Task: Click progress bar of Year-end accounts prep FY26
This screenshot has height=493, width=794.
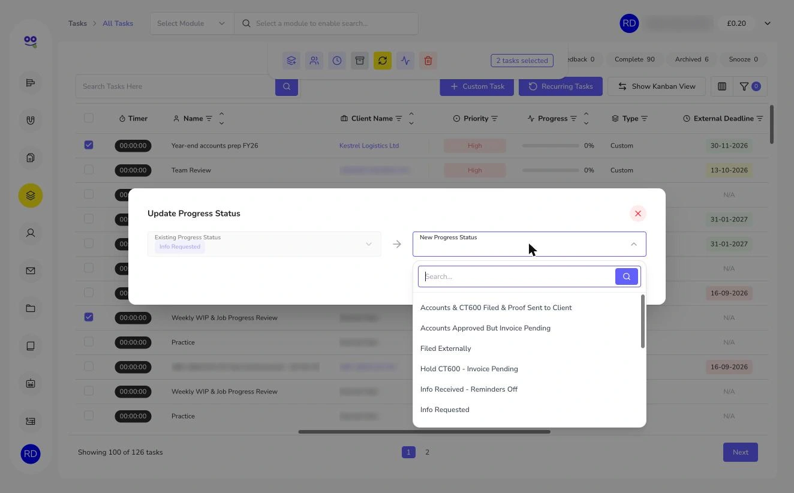Action: coord(551,146)
